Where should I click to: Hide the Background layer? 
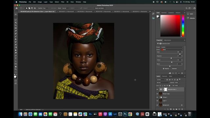pos(157,105)
